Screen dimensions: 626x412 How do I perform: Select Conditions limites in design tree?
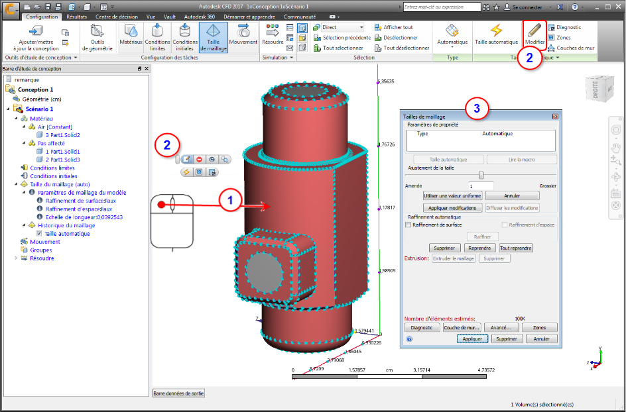(54, 168)
